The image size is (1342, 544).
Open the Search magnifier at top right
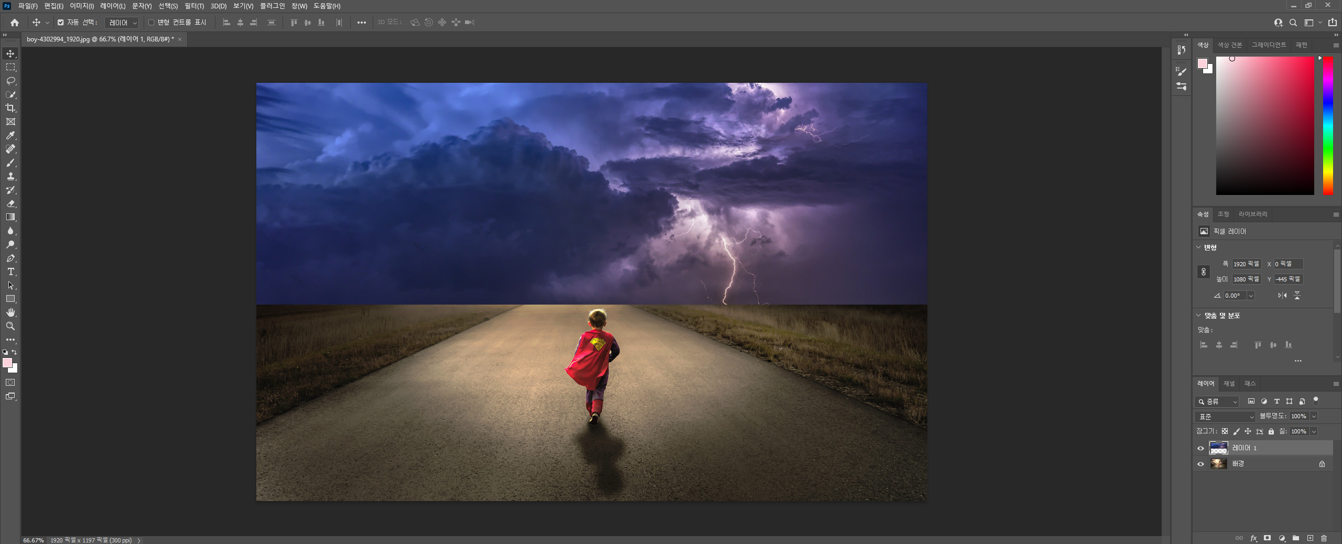click(x=1293, y=23)
